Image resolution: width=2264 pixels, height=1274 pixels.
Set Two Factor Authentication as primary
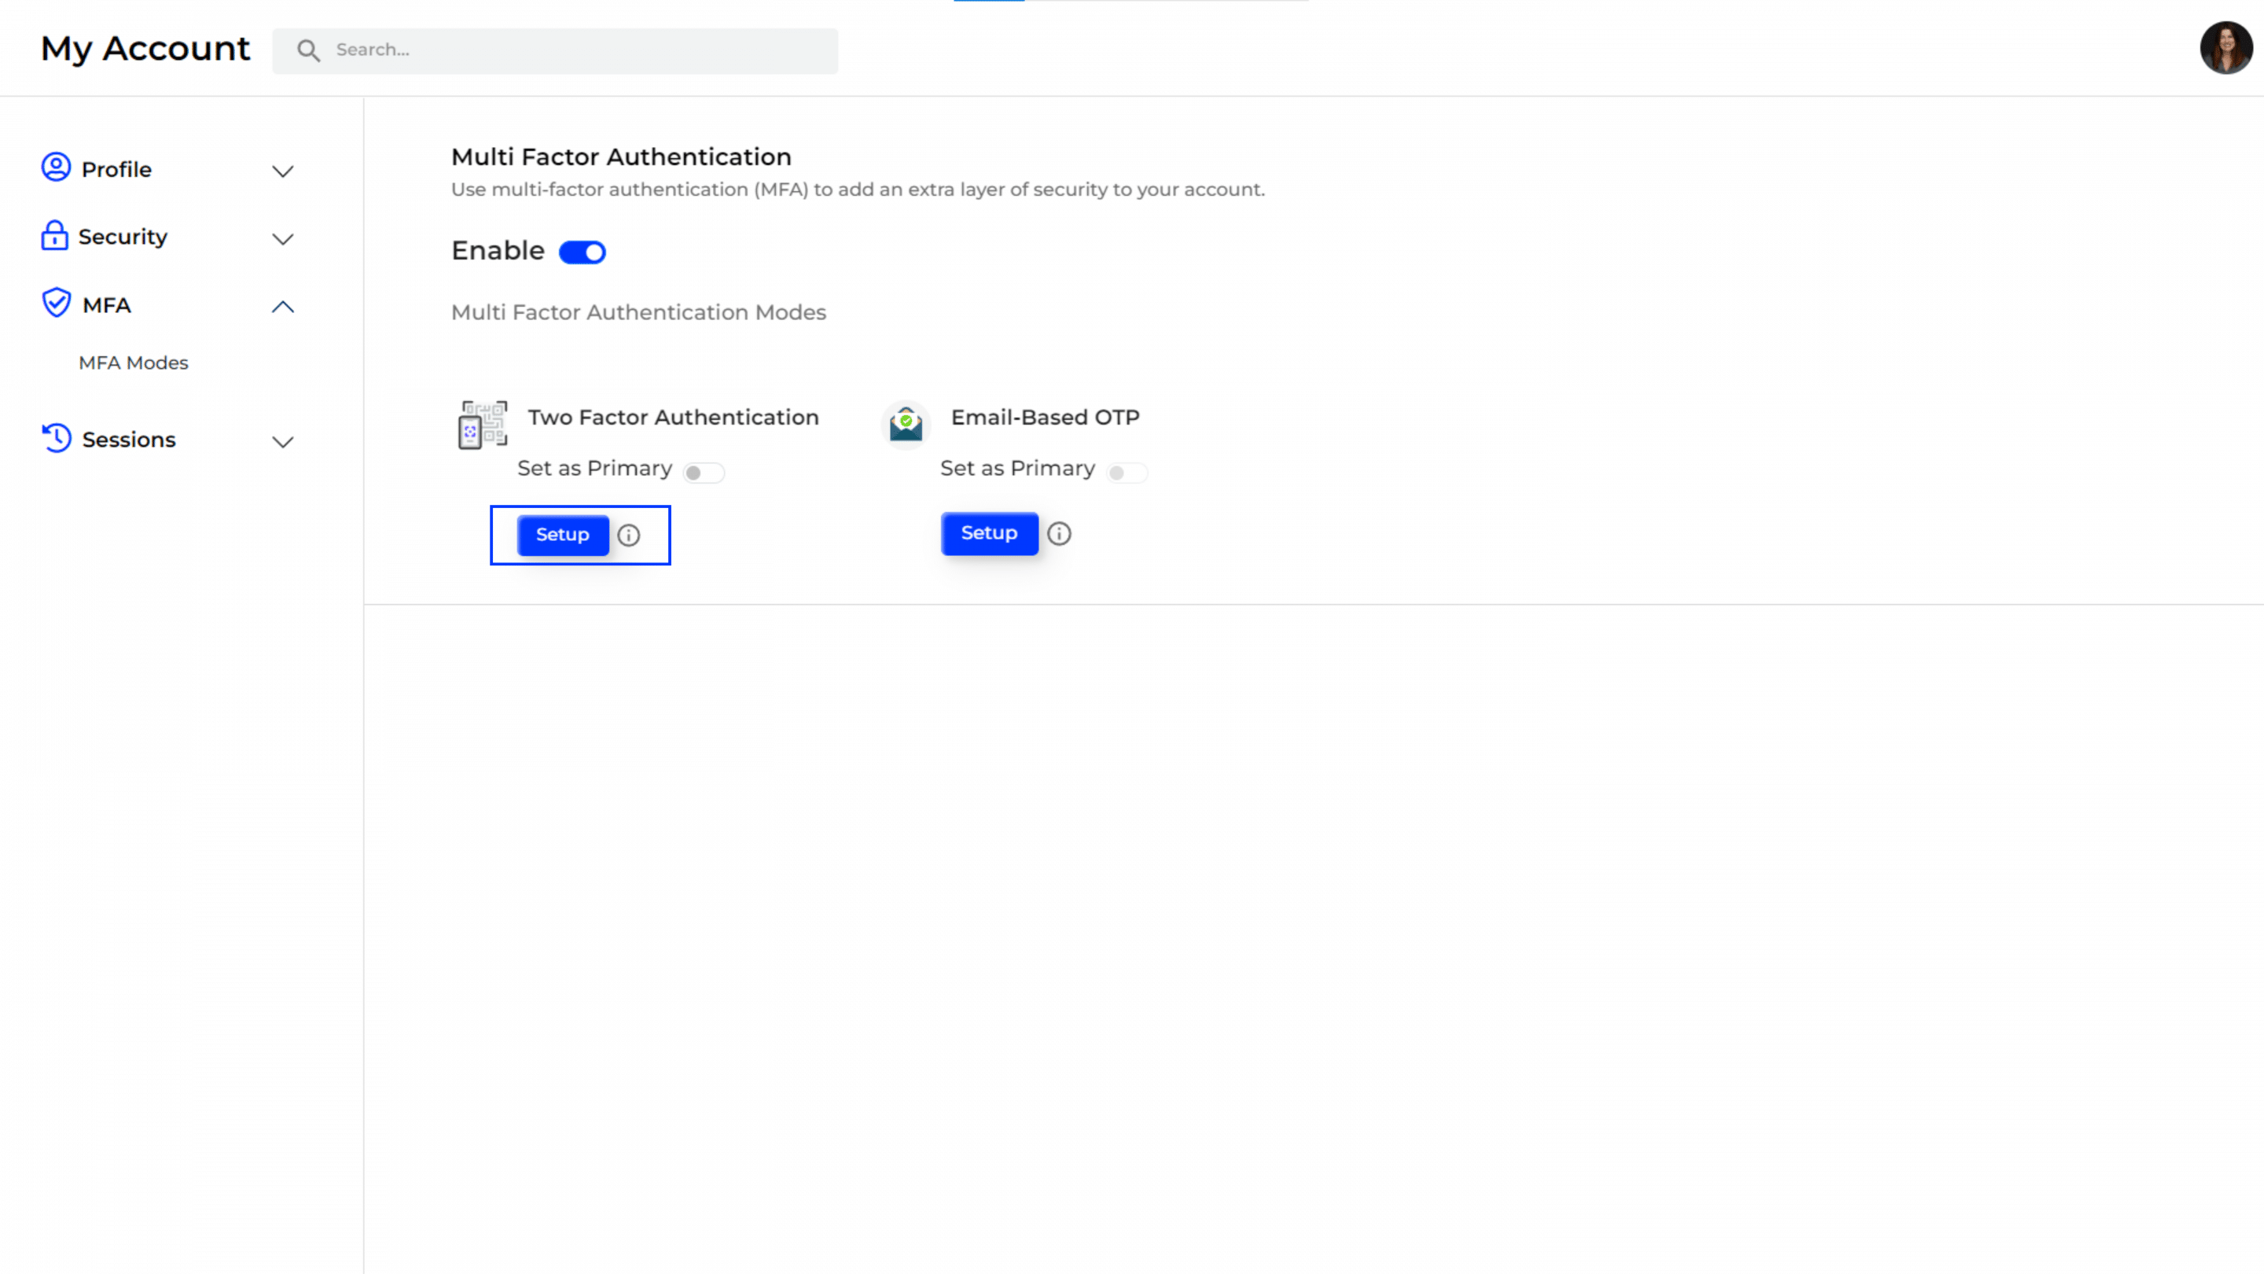(704, 473)
